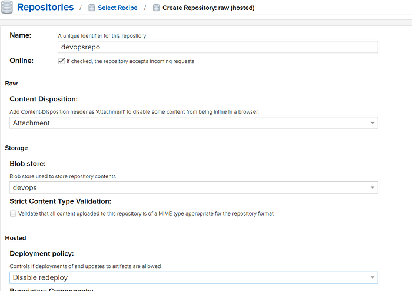
Task: Click the Hosted section heading
Action: (x=15, y=238)
